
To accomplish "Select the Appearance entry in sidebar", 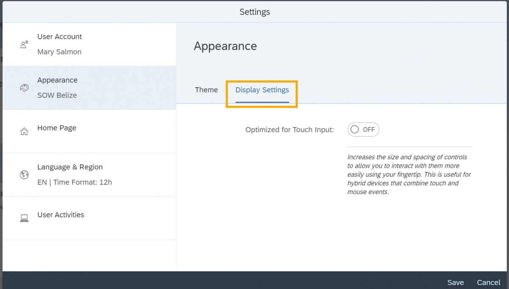I will [57, 80].
